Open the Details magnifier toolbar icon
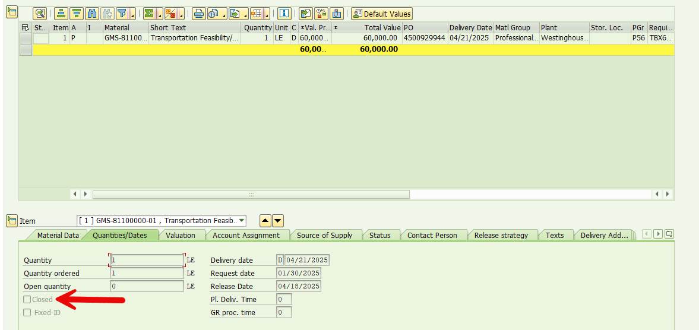 point(40,14)
